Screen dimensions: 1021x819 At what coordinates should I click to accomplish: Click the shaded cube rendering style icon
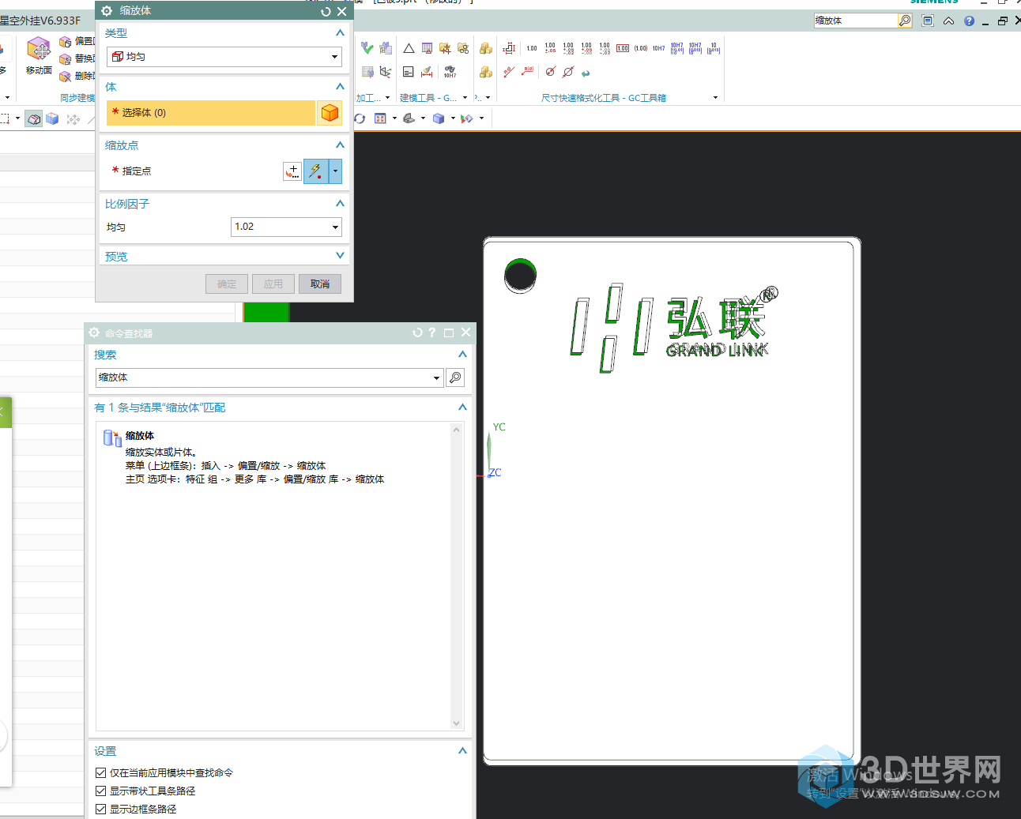coord(439,118)
